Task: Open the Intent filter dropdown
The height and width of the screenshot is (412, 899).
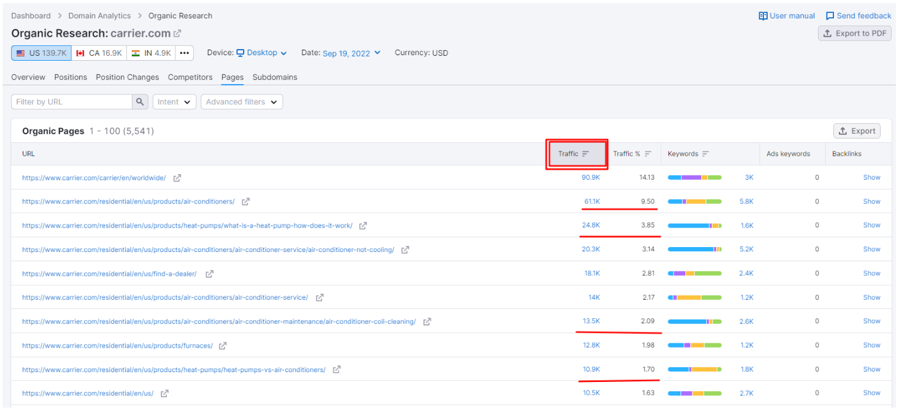Action: point(174,102)
